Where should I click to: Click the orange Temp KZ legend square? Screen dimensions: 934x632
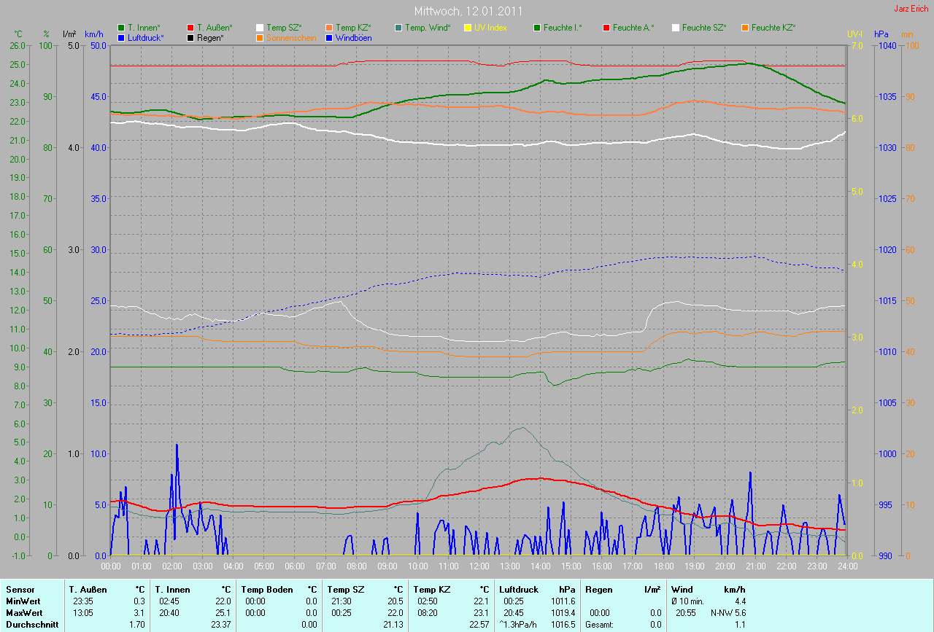[330, 28]
